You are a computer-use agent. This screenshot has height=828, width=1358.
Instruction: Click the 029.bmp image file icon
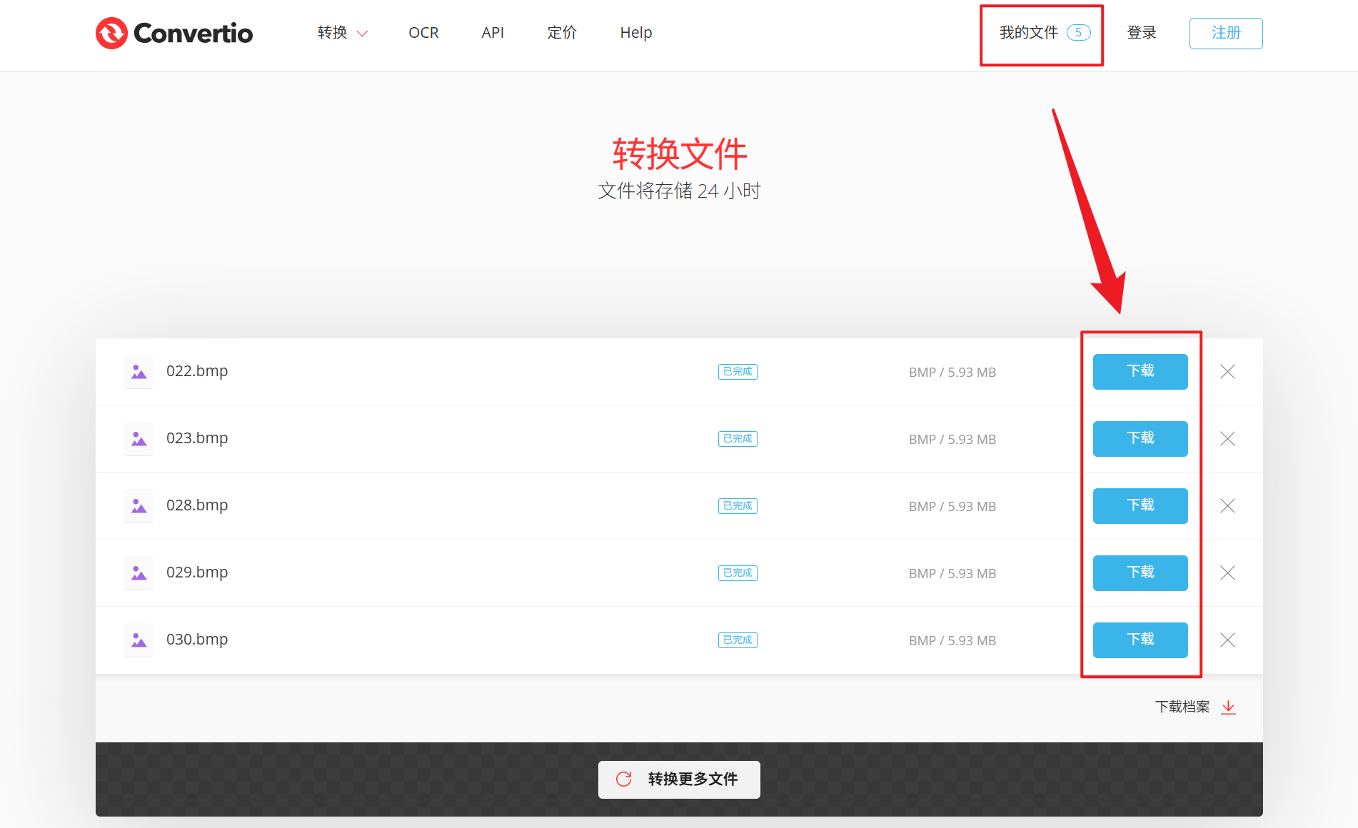[138, 572]
